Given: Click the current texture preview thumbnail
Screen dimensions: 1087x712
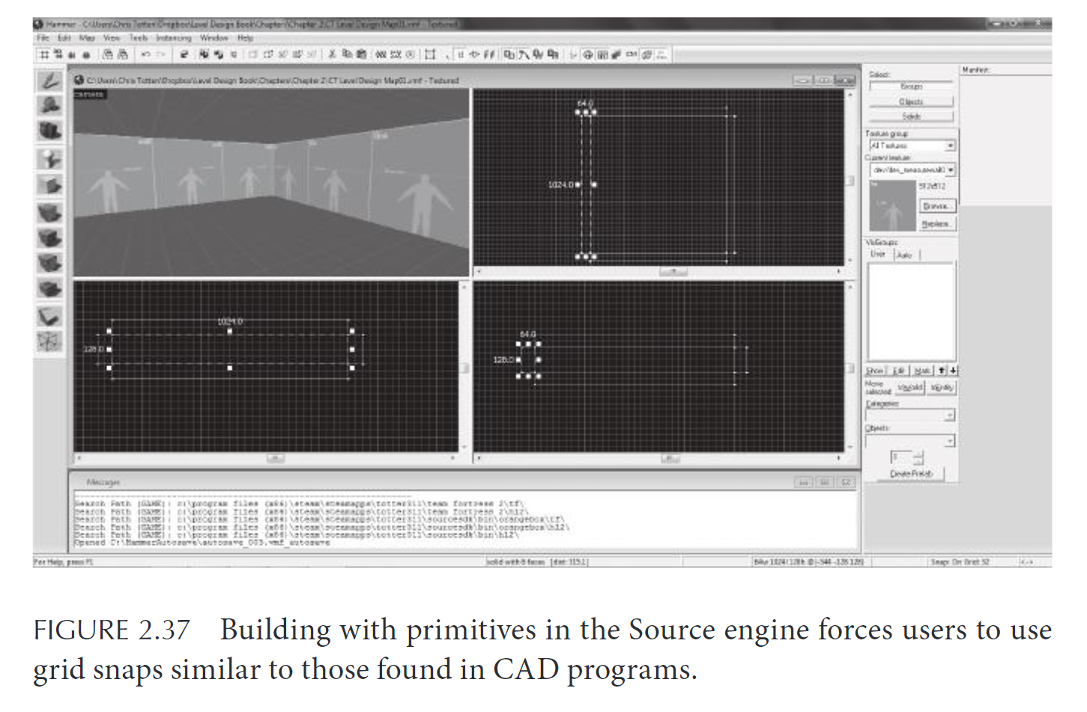Looking at the screenshot, I should (x=892, y=206).
